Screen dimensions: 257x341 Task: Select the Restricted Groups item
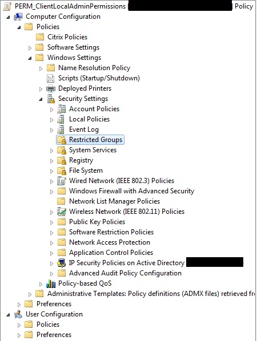90,140
